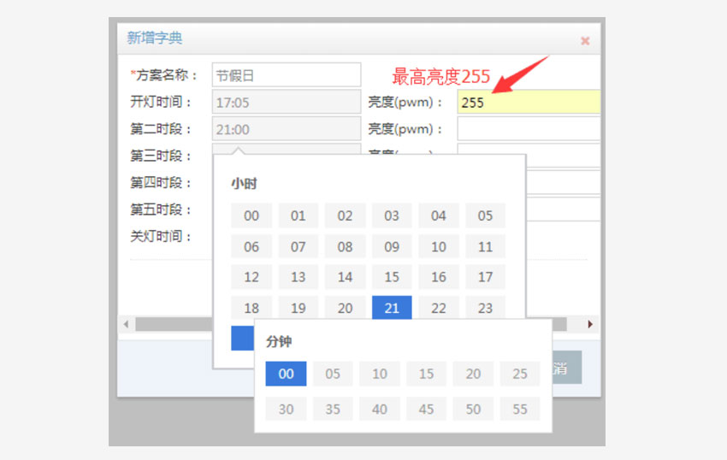Click the horizontal scrollbar right arrow
The width and height of the screenshot is (727, 460).
coord(589,325)
